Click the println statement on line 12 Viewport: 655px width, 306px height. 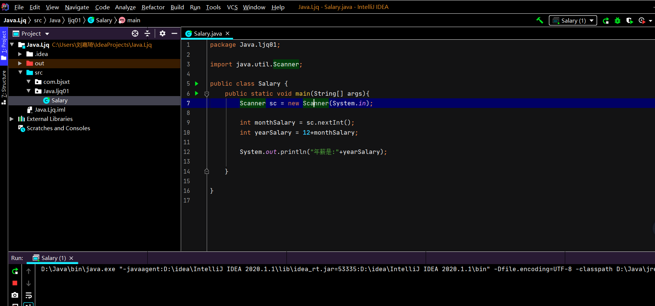point(313,152)
